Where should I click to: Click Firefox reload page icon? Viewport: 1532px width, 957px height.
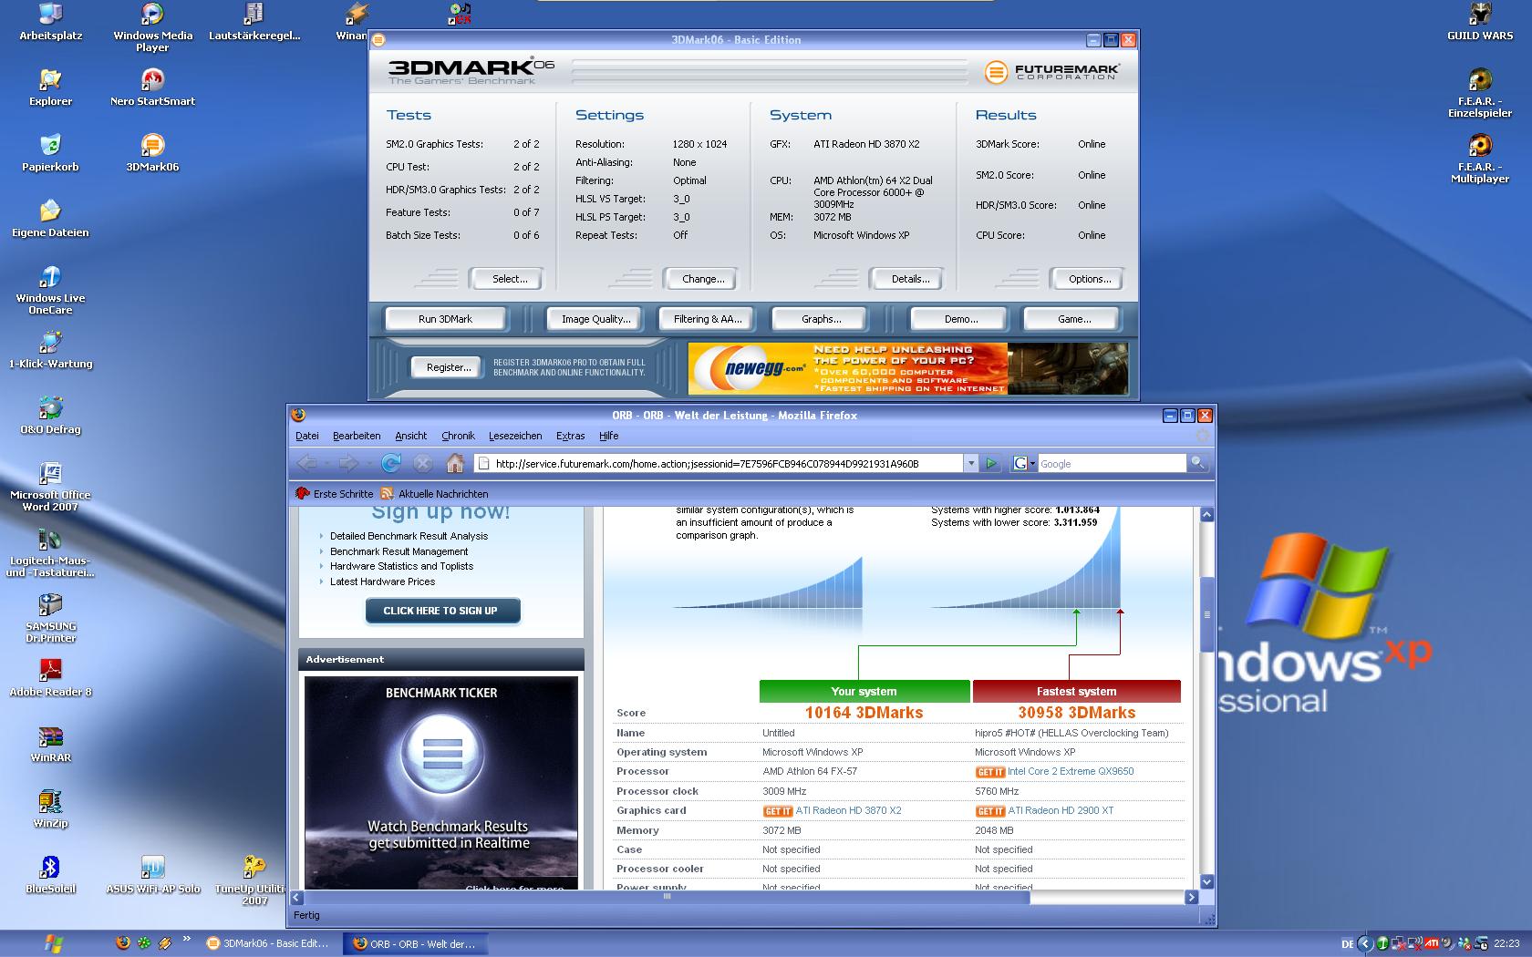tap(391, 463)
